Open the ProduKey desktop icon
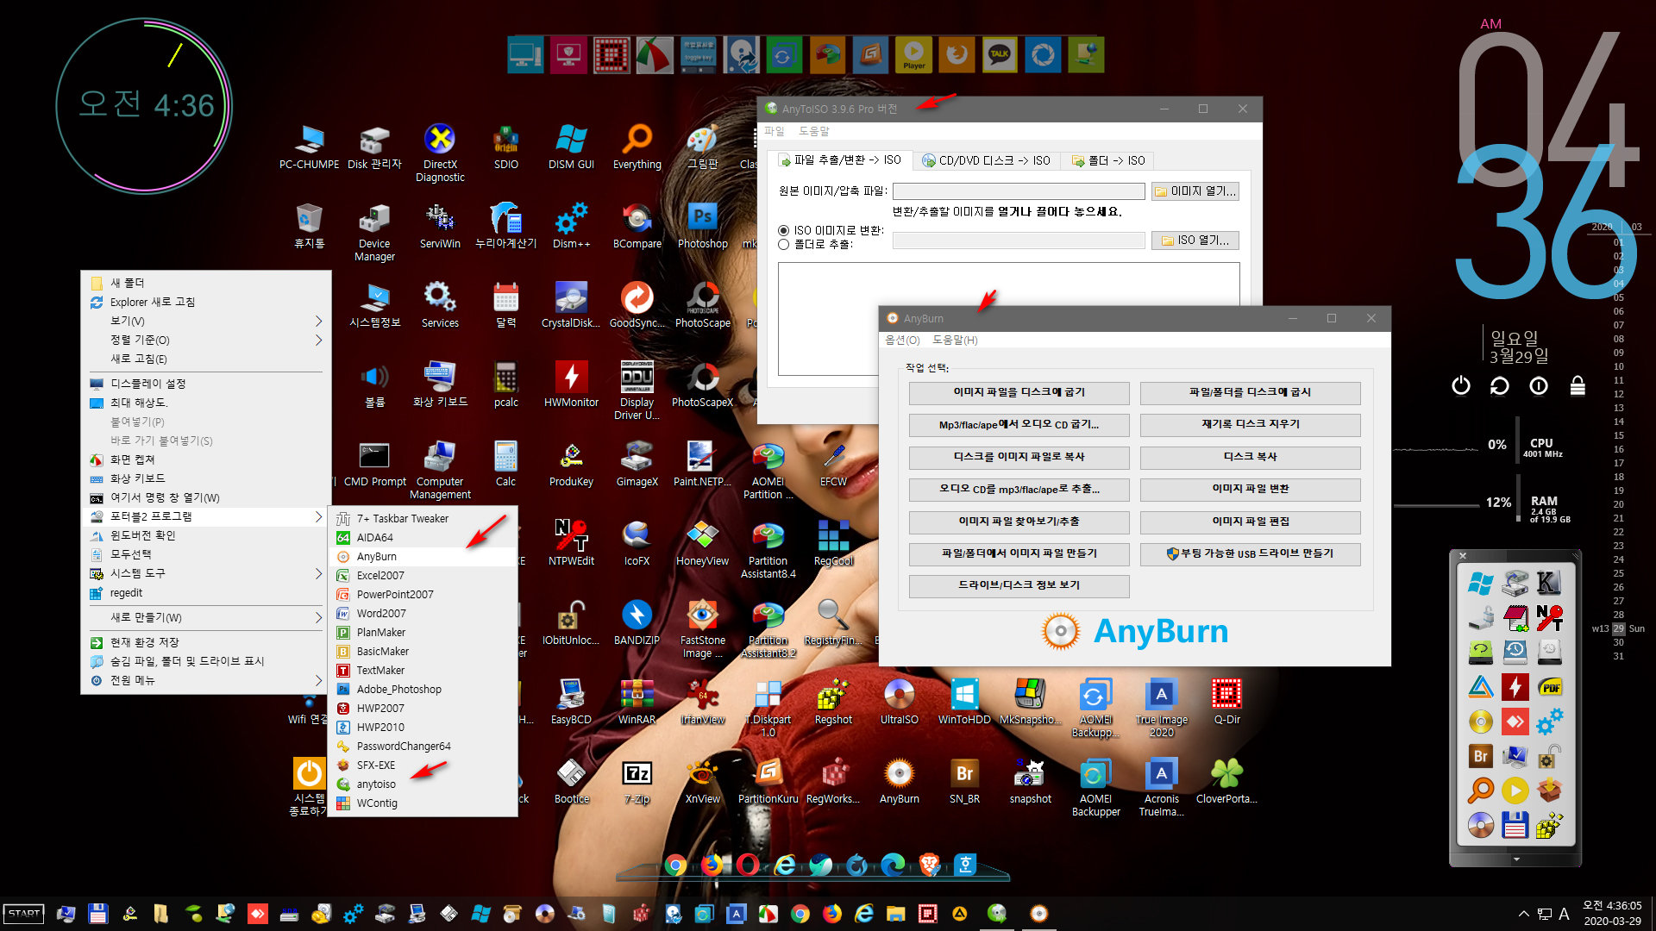 point(571,464)
